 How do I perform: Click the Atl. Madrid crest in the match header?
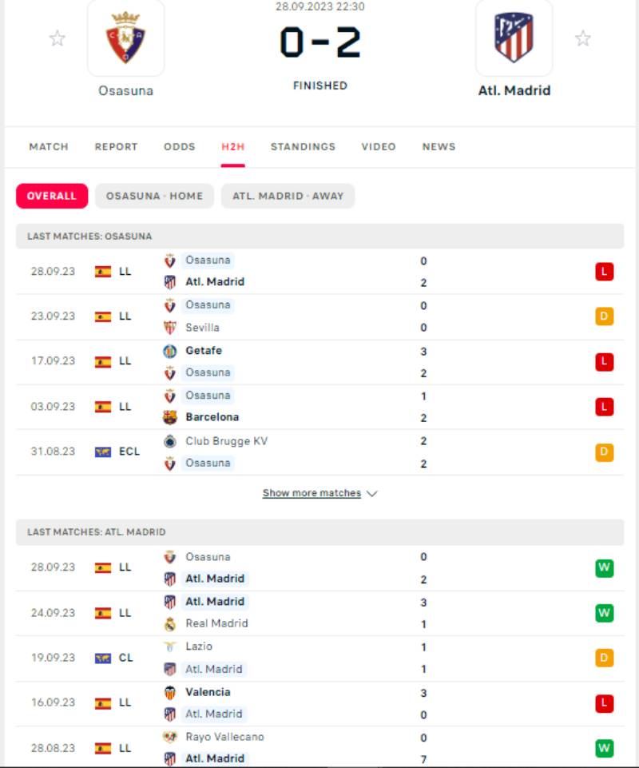514,38
